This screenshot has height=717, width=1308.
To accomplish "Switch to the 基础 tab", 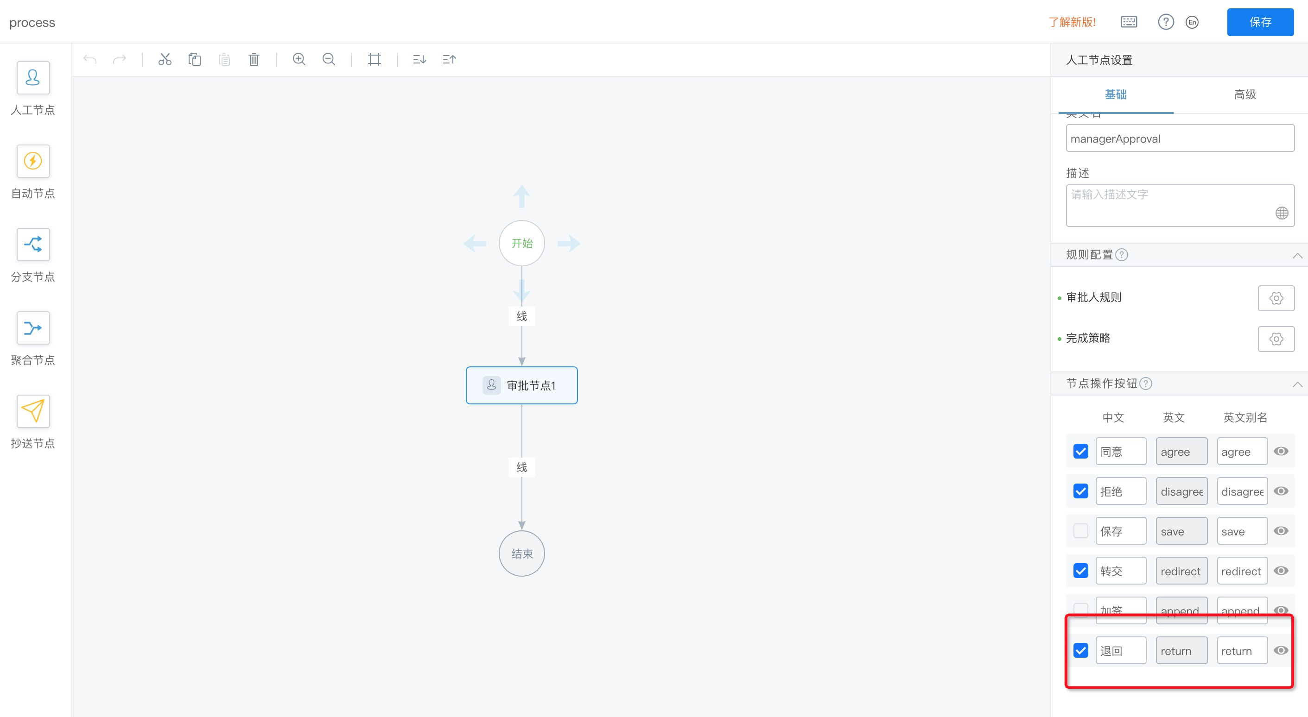I will [x=1115, y=94].
